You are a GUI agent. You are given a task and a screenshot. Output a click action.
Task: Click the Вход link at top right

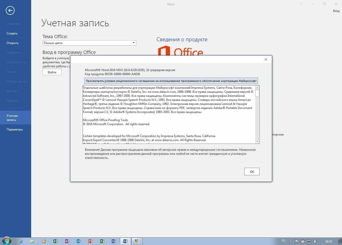336,11
